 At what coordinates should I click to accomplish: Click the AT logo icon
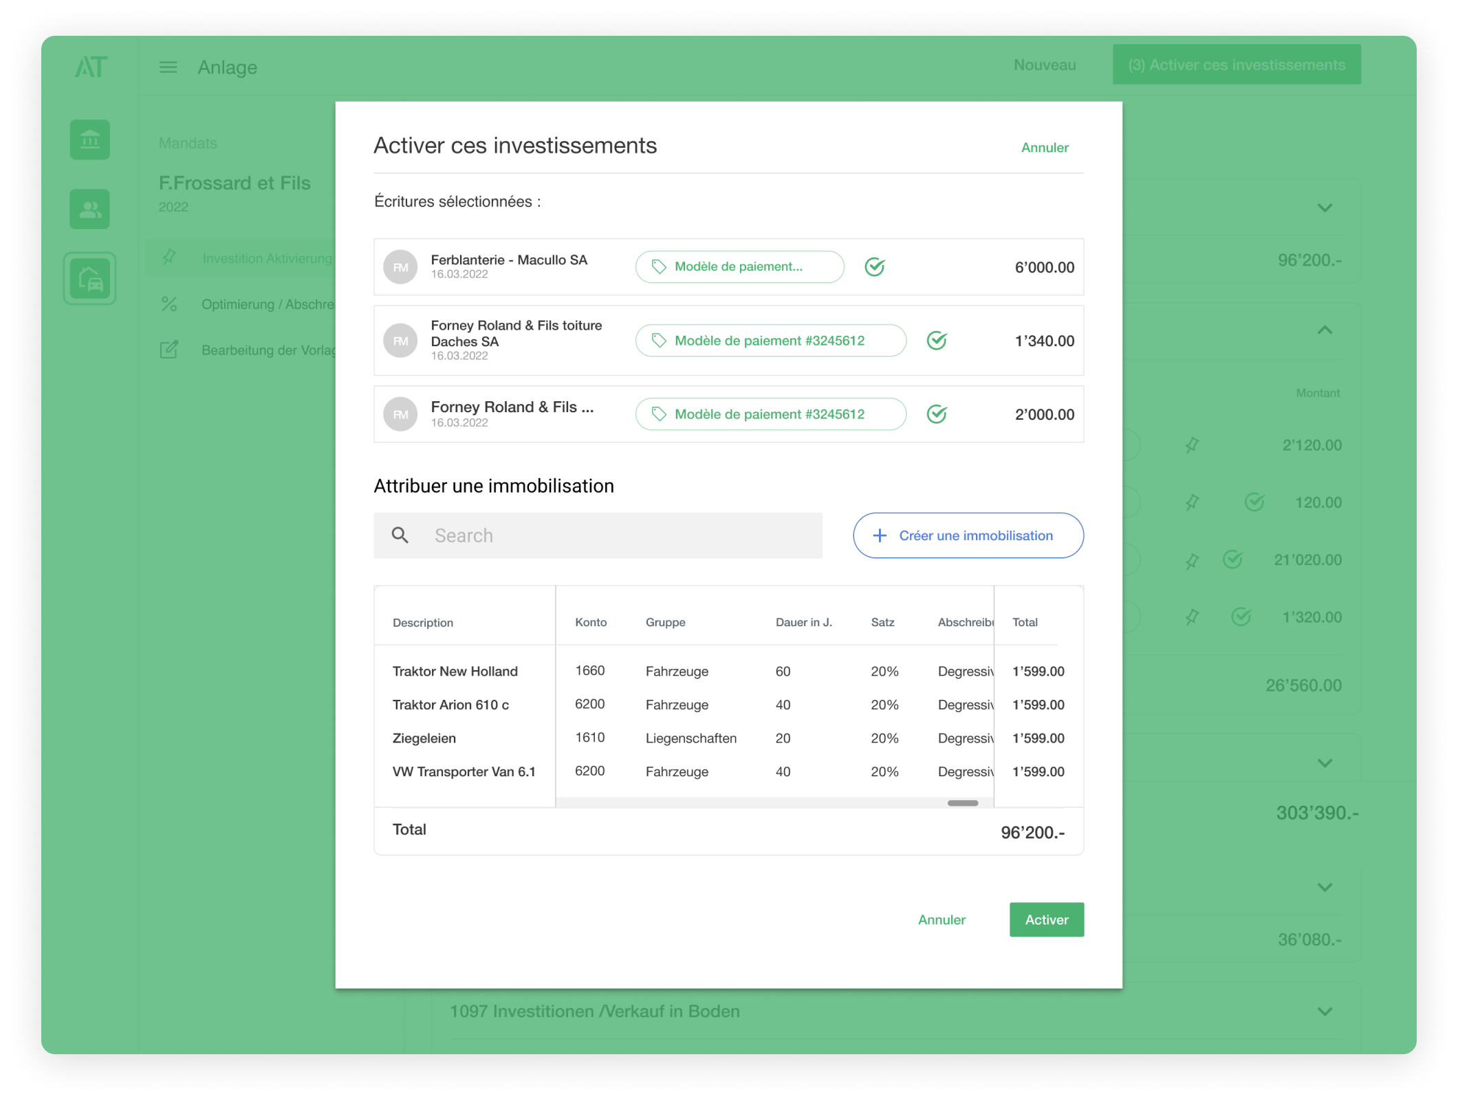(x=90, y=67)
